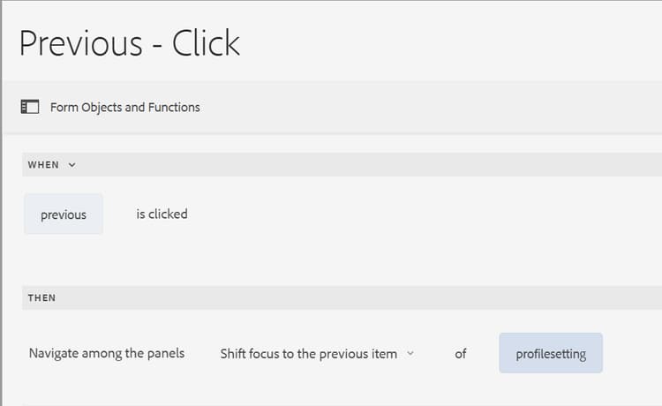Click empty space in the Form Objects toolbar
The image size is (662, 406).
click(424, 107)
